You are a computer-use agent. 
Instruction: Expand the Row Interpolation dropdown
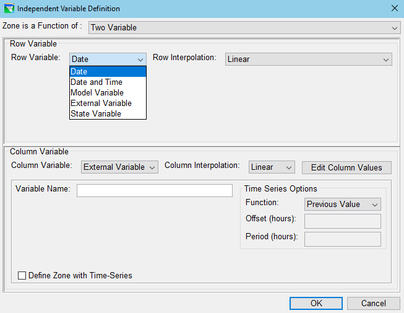[x=308, y=59]
